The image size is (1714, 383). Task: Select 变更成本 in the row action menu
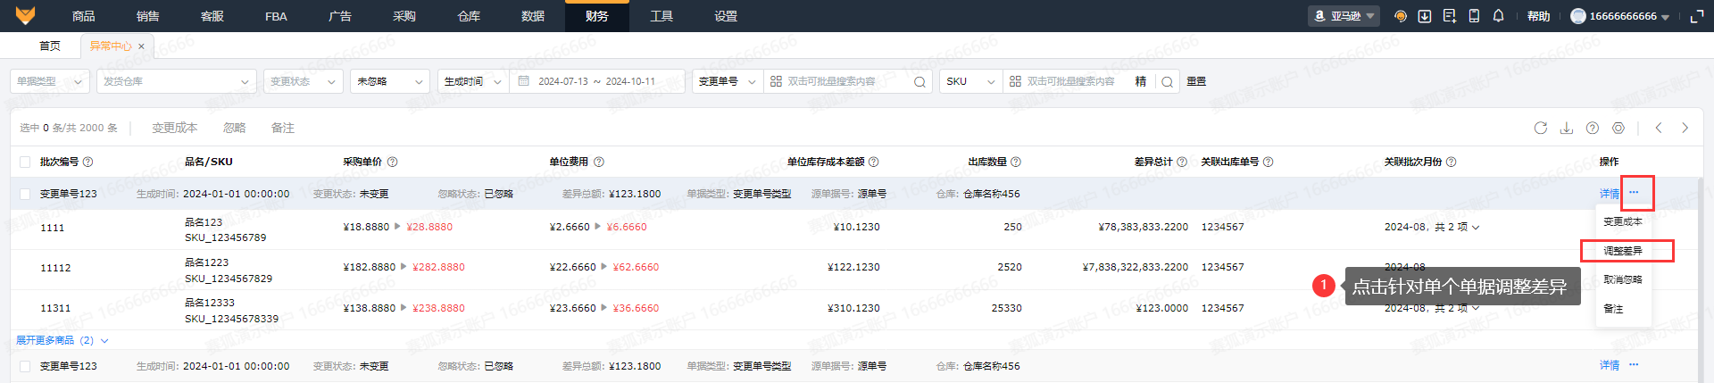[1623, 221]
